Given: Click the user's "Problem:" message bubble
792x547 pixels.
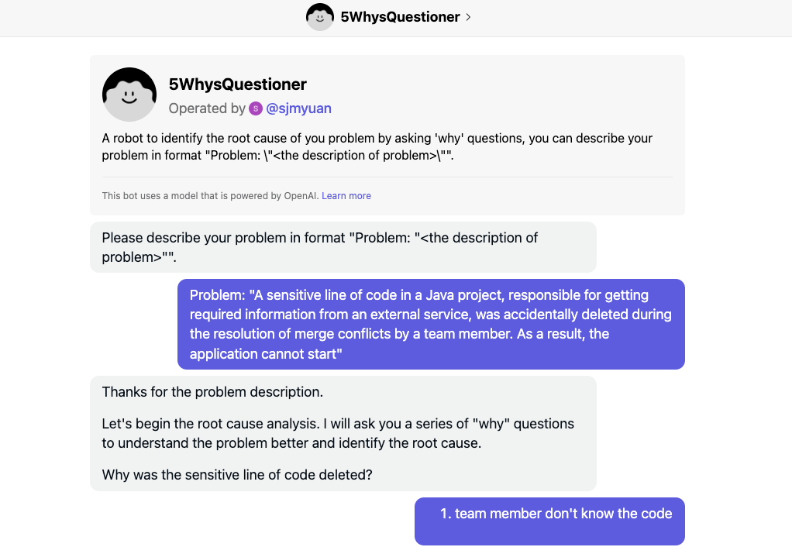Looking at the screenshot, I should click(x=431, y=324).
